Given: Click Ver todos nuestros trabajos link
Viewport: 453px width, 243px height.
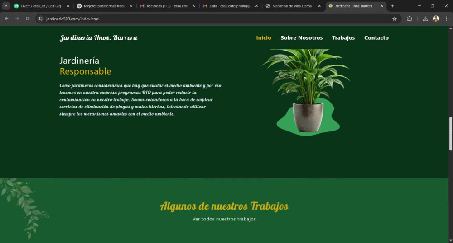Looking at the screenshot, I should 224,219.
